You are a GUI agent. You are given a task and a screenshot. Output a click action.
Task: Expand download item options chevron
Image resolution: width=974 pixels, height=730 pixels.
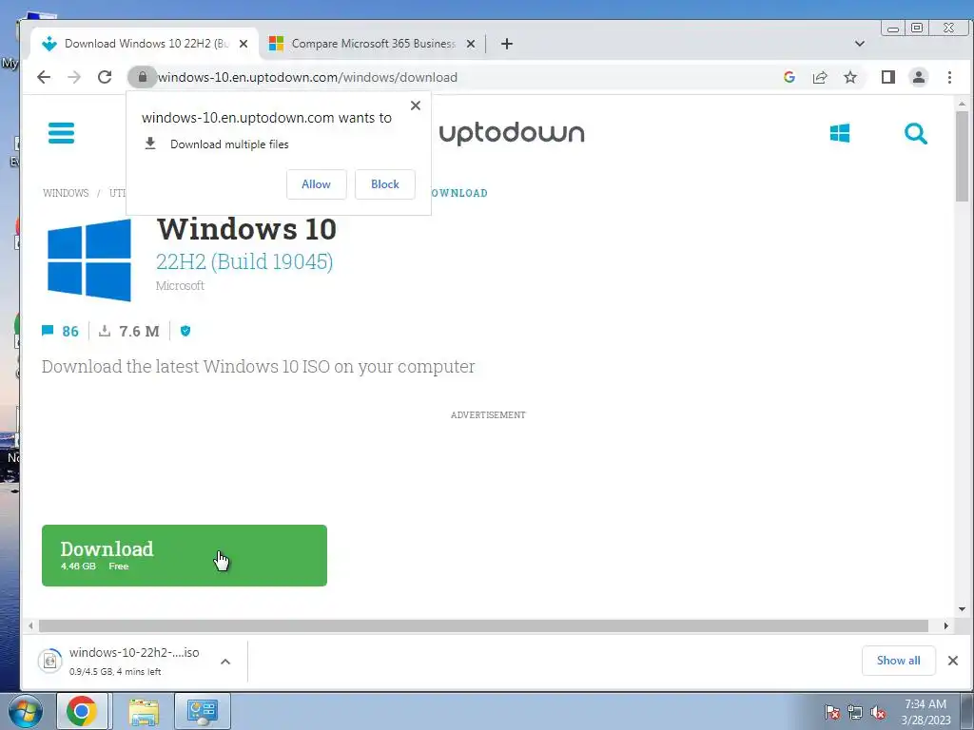(225, 662)
